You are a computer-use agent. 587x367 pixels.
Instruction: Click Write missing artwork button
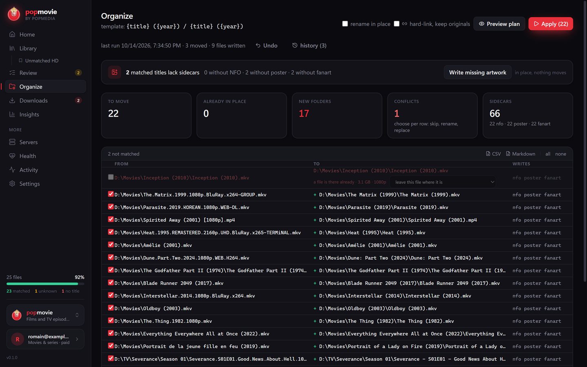tap(477, 72)
